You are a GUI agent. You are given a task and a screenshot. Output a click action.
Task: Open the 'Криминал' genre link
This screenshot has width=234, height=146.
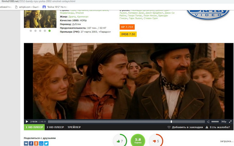[83, 17]
